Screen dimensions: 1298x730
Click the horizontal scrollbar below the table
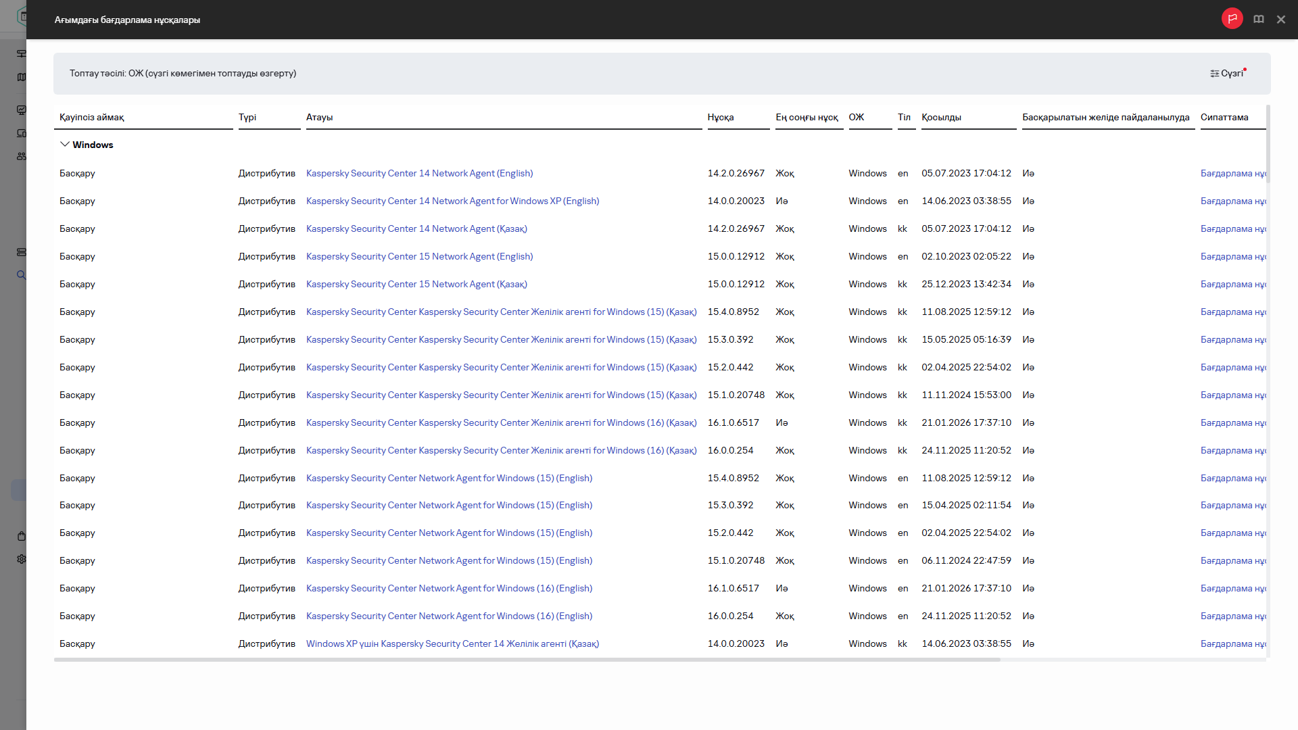tap(527, 660)
